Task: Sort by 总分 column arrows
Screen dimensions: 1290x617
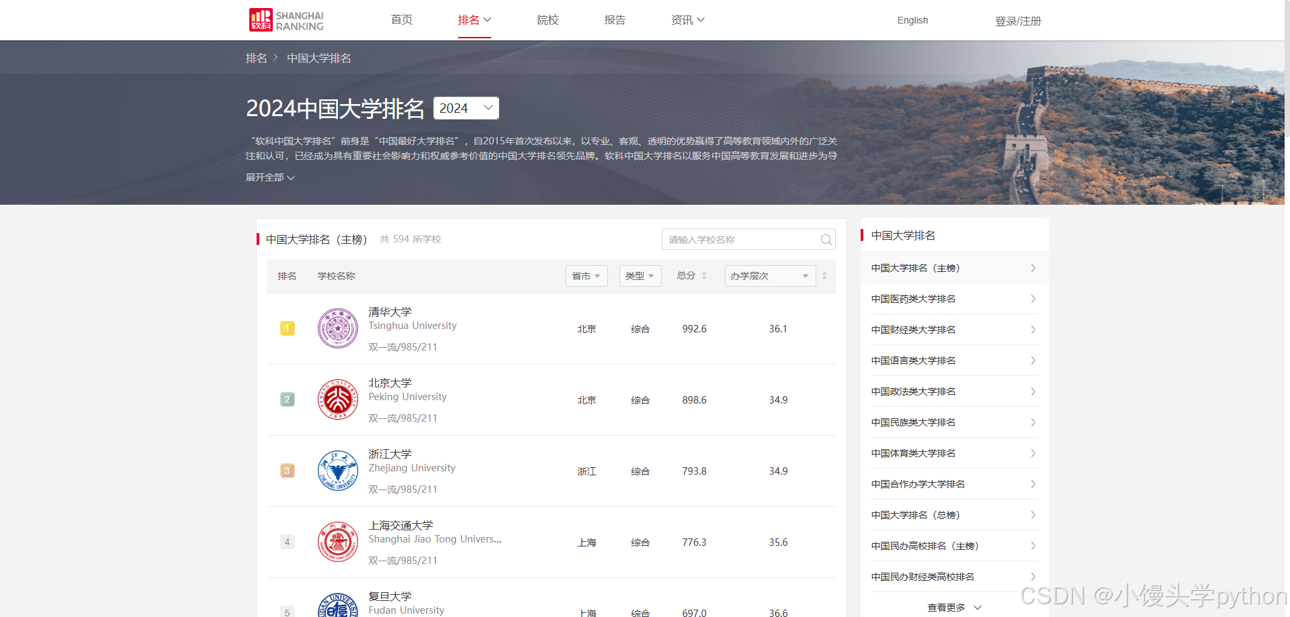Action: tap(704, 276)
